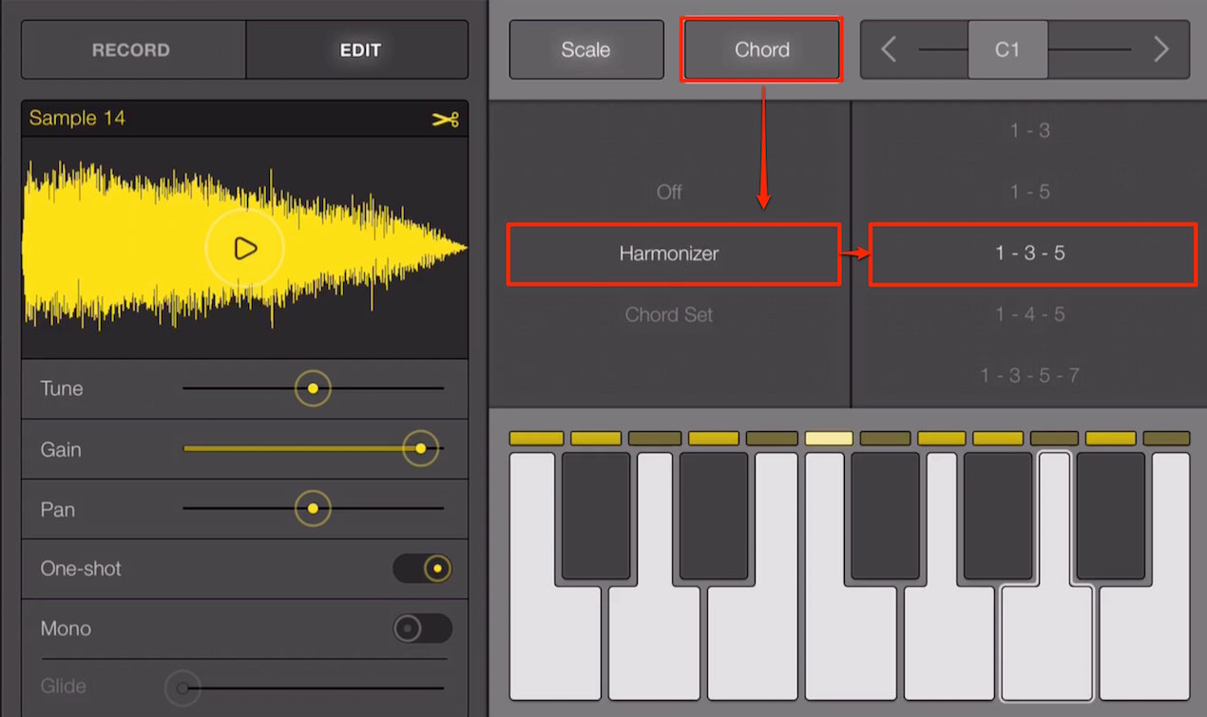Viewport: 1207px width, 717px height.
Task: Click the Gain slider knob
Action: point(420,448)
